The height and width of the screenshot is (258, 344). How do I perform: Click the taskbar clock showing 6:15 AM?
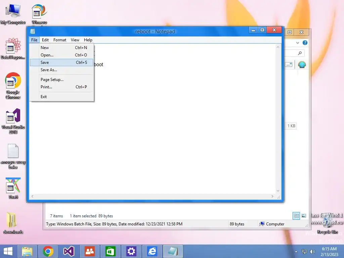tap(329, 251)
